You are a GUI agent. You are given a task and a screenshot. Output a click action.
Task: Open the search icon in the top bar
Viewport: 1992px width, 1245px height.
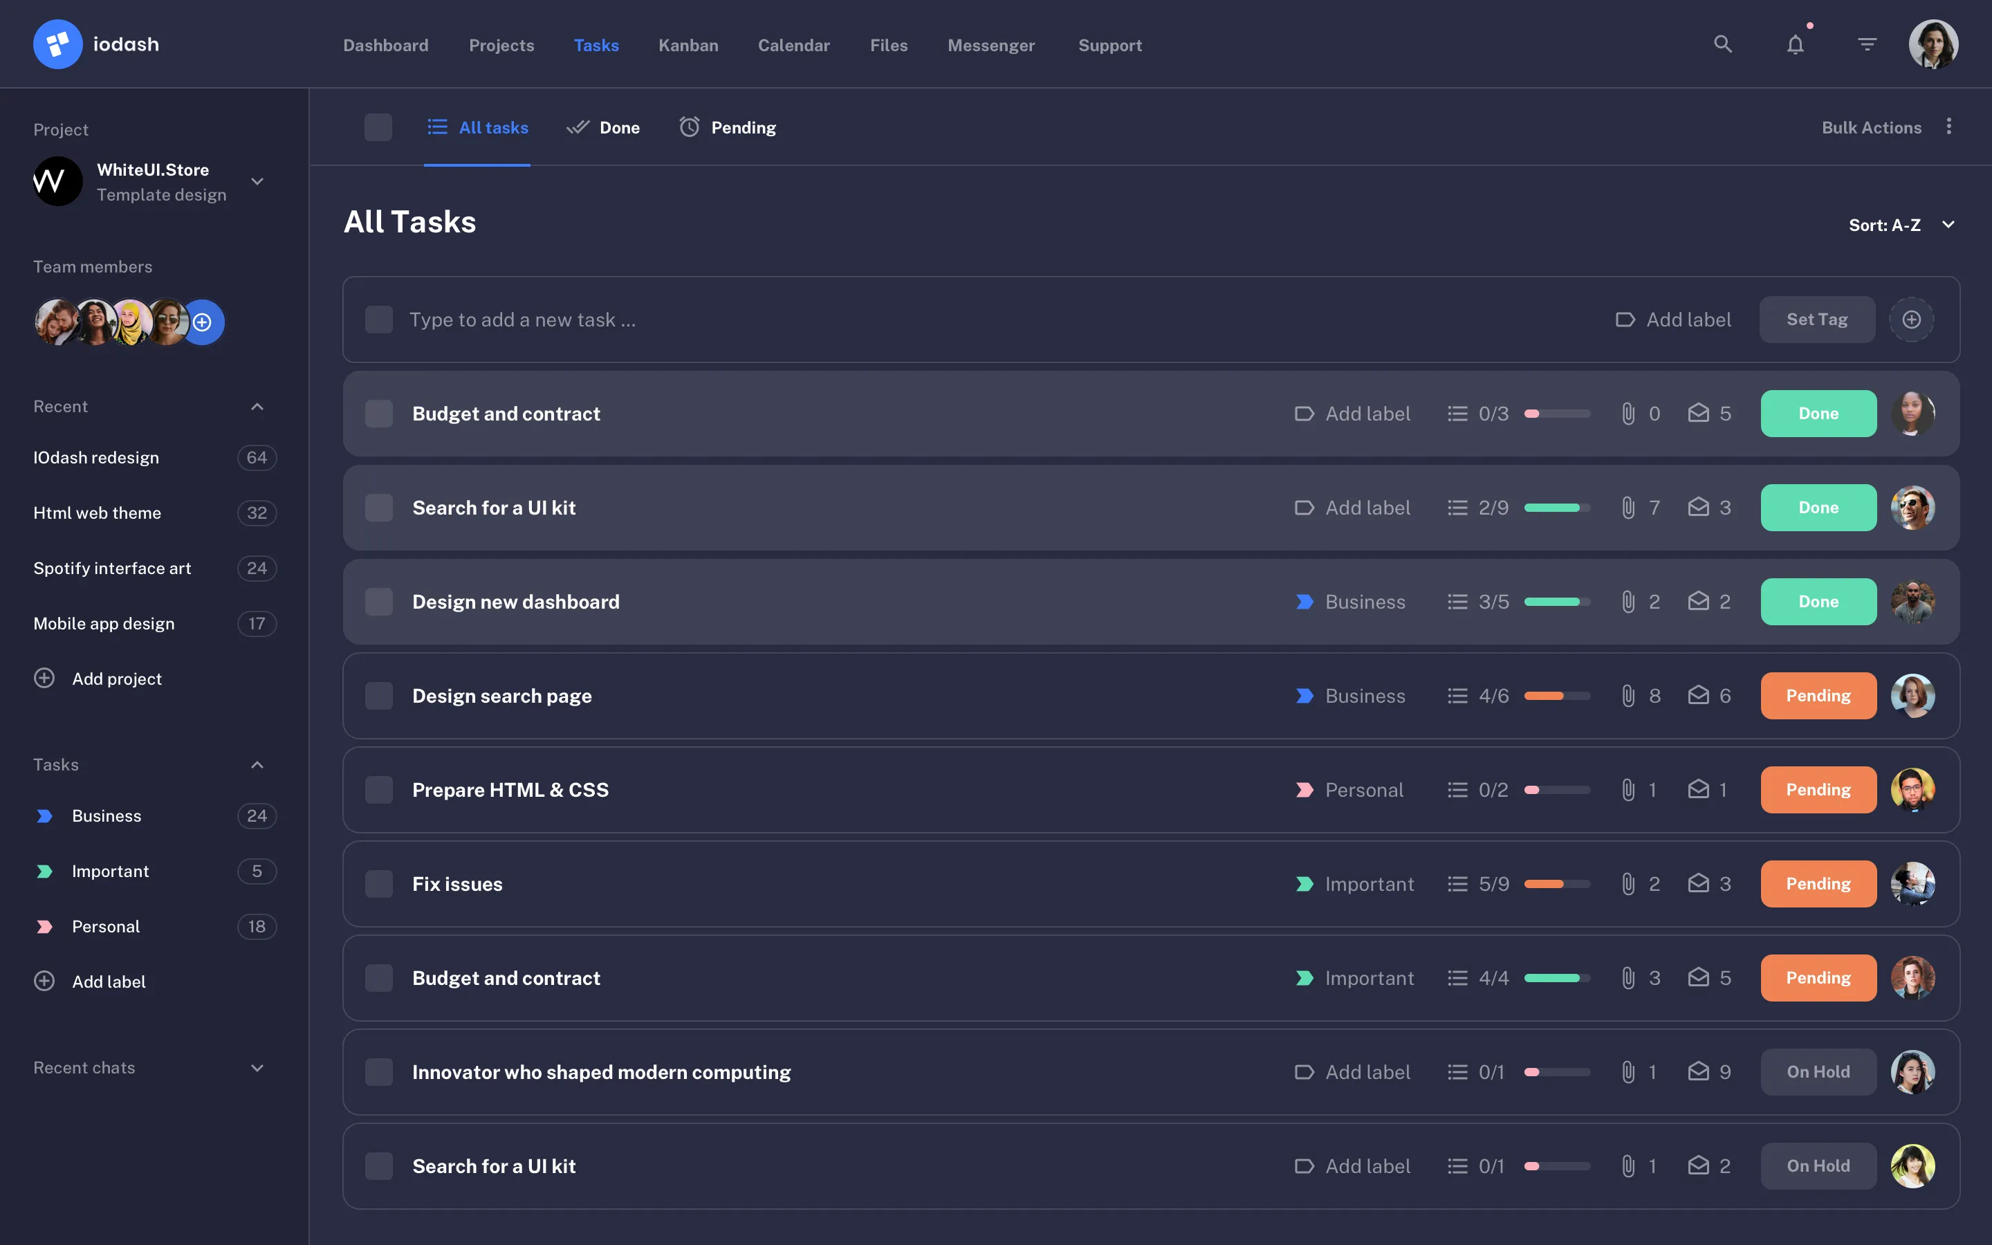(x=1723, y=44)
